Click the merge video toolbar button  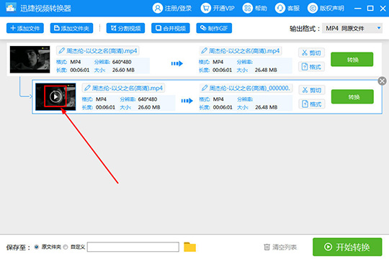[171, 28]
